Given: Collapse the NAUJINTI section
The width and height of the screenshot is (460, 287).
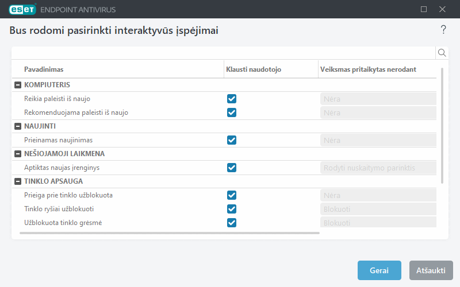Looking at the screenshot, I should (18, 126).
